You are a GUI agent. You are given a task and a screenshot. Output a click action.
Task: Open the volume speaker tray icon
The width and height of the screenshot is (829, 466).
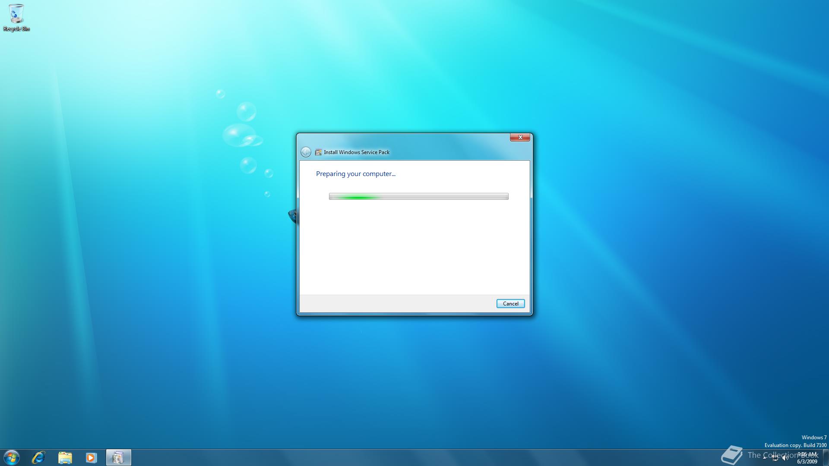[x=785, y=458]
